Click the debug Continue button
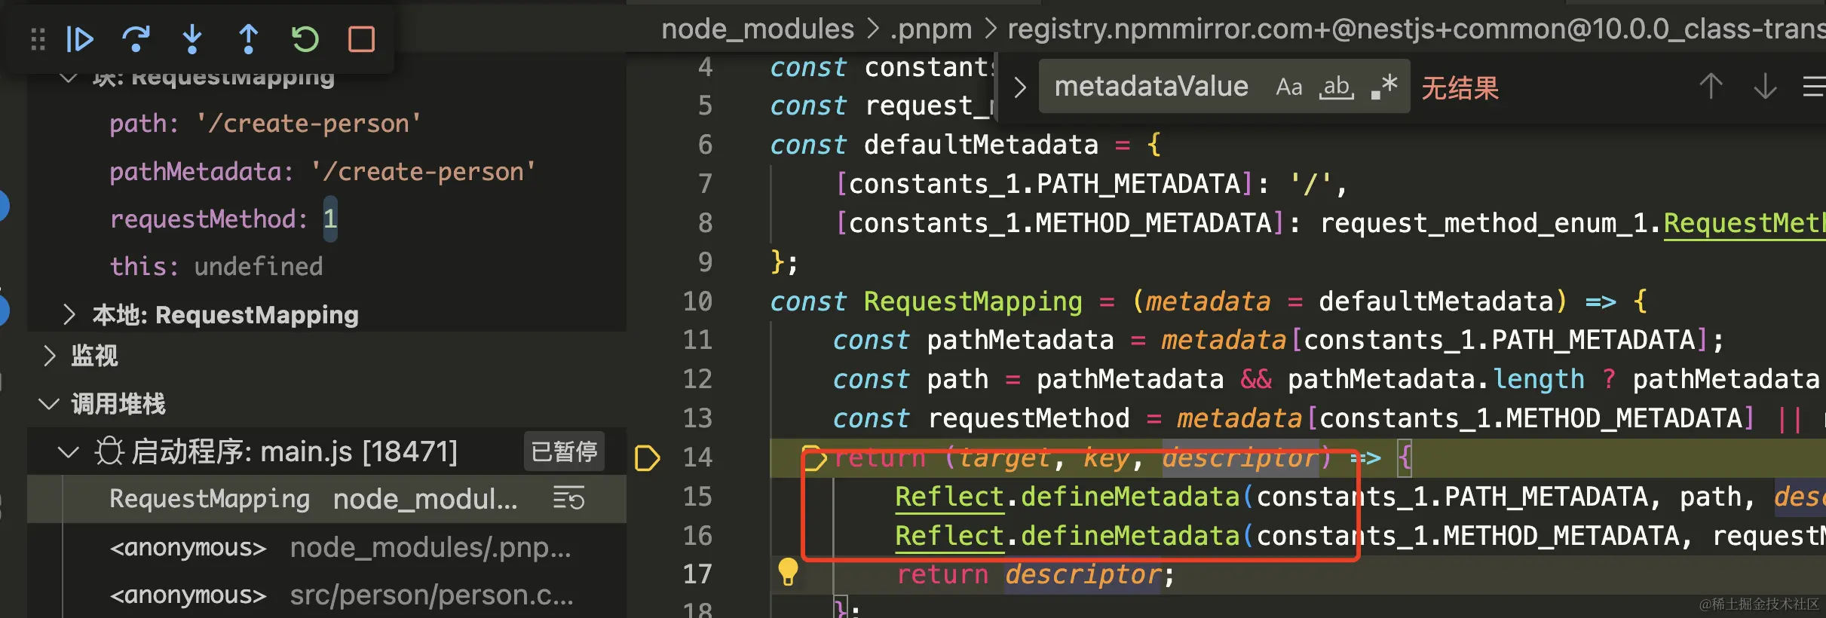The height and width of the screenshot is (618, 1826). [x=79, y=39]
